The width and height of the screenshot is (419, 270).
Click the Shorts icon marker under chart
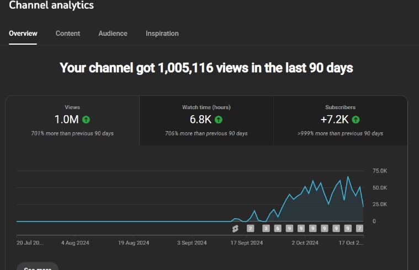235,229
